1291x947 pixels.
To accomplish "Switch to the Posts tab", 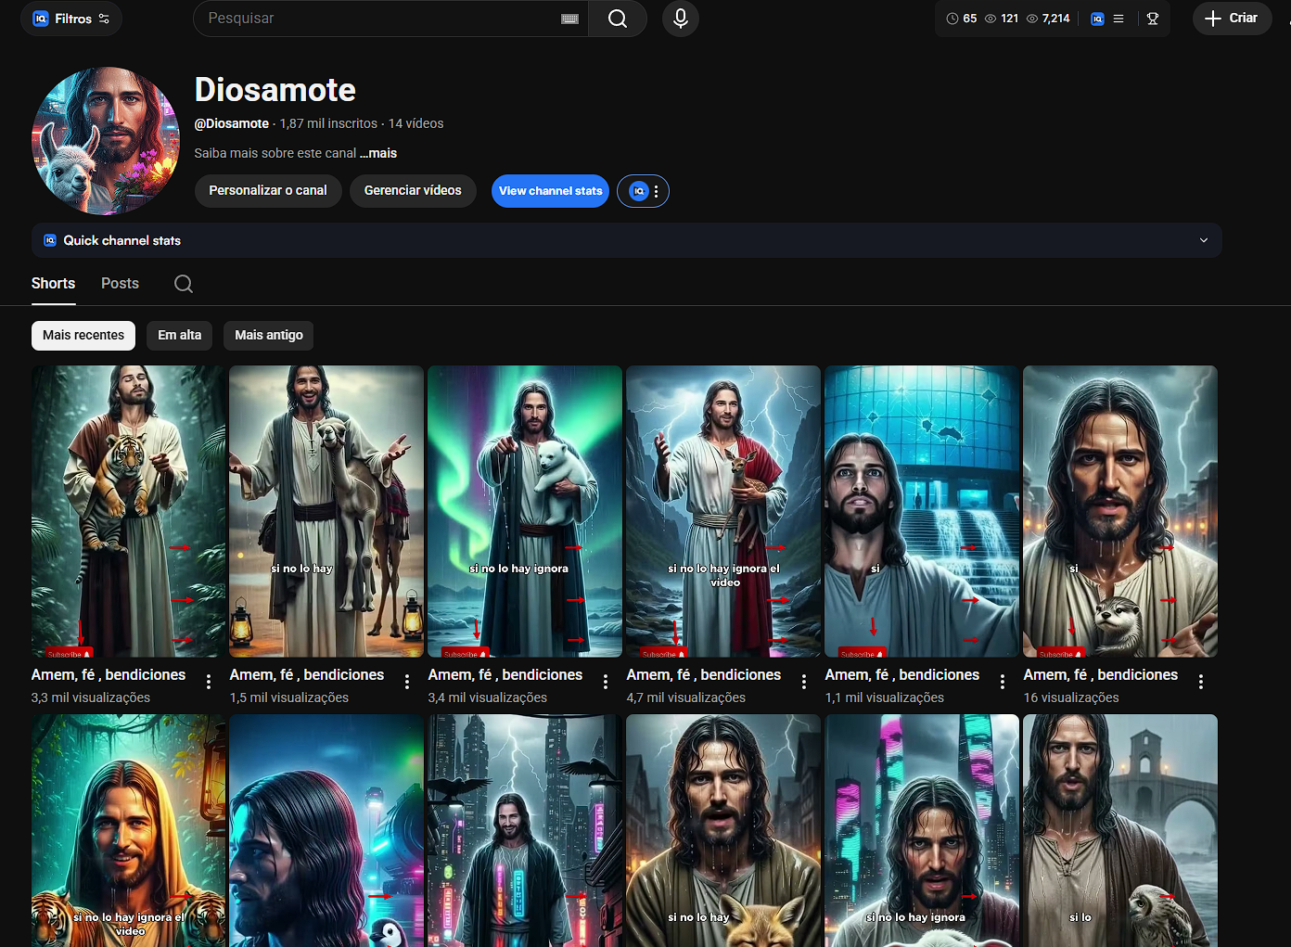I will [121, 284].
